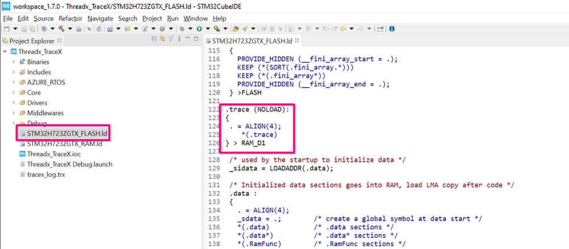Viewport: 569px width, 249px height.
Task: Click the Build hammer icon
Action: (62, 28)
